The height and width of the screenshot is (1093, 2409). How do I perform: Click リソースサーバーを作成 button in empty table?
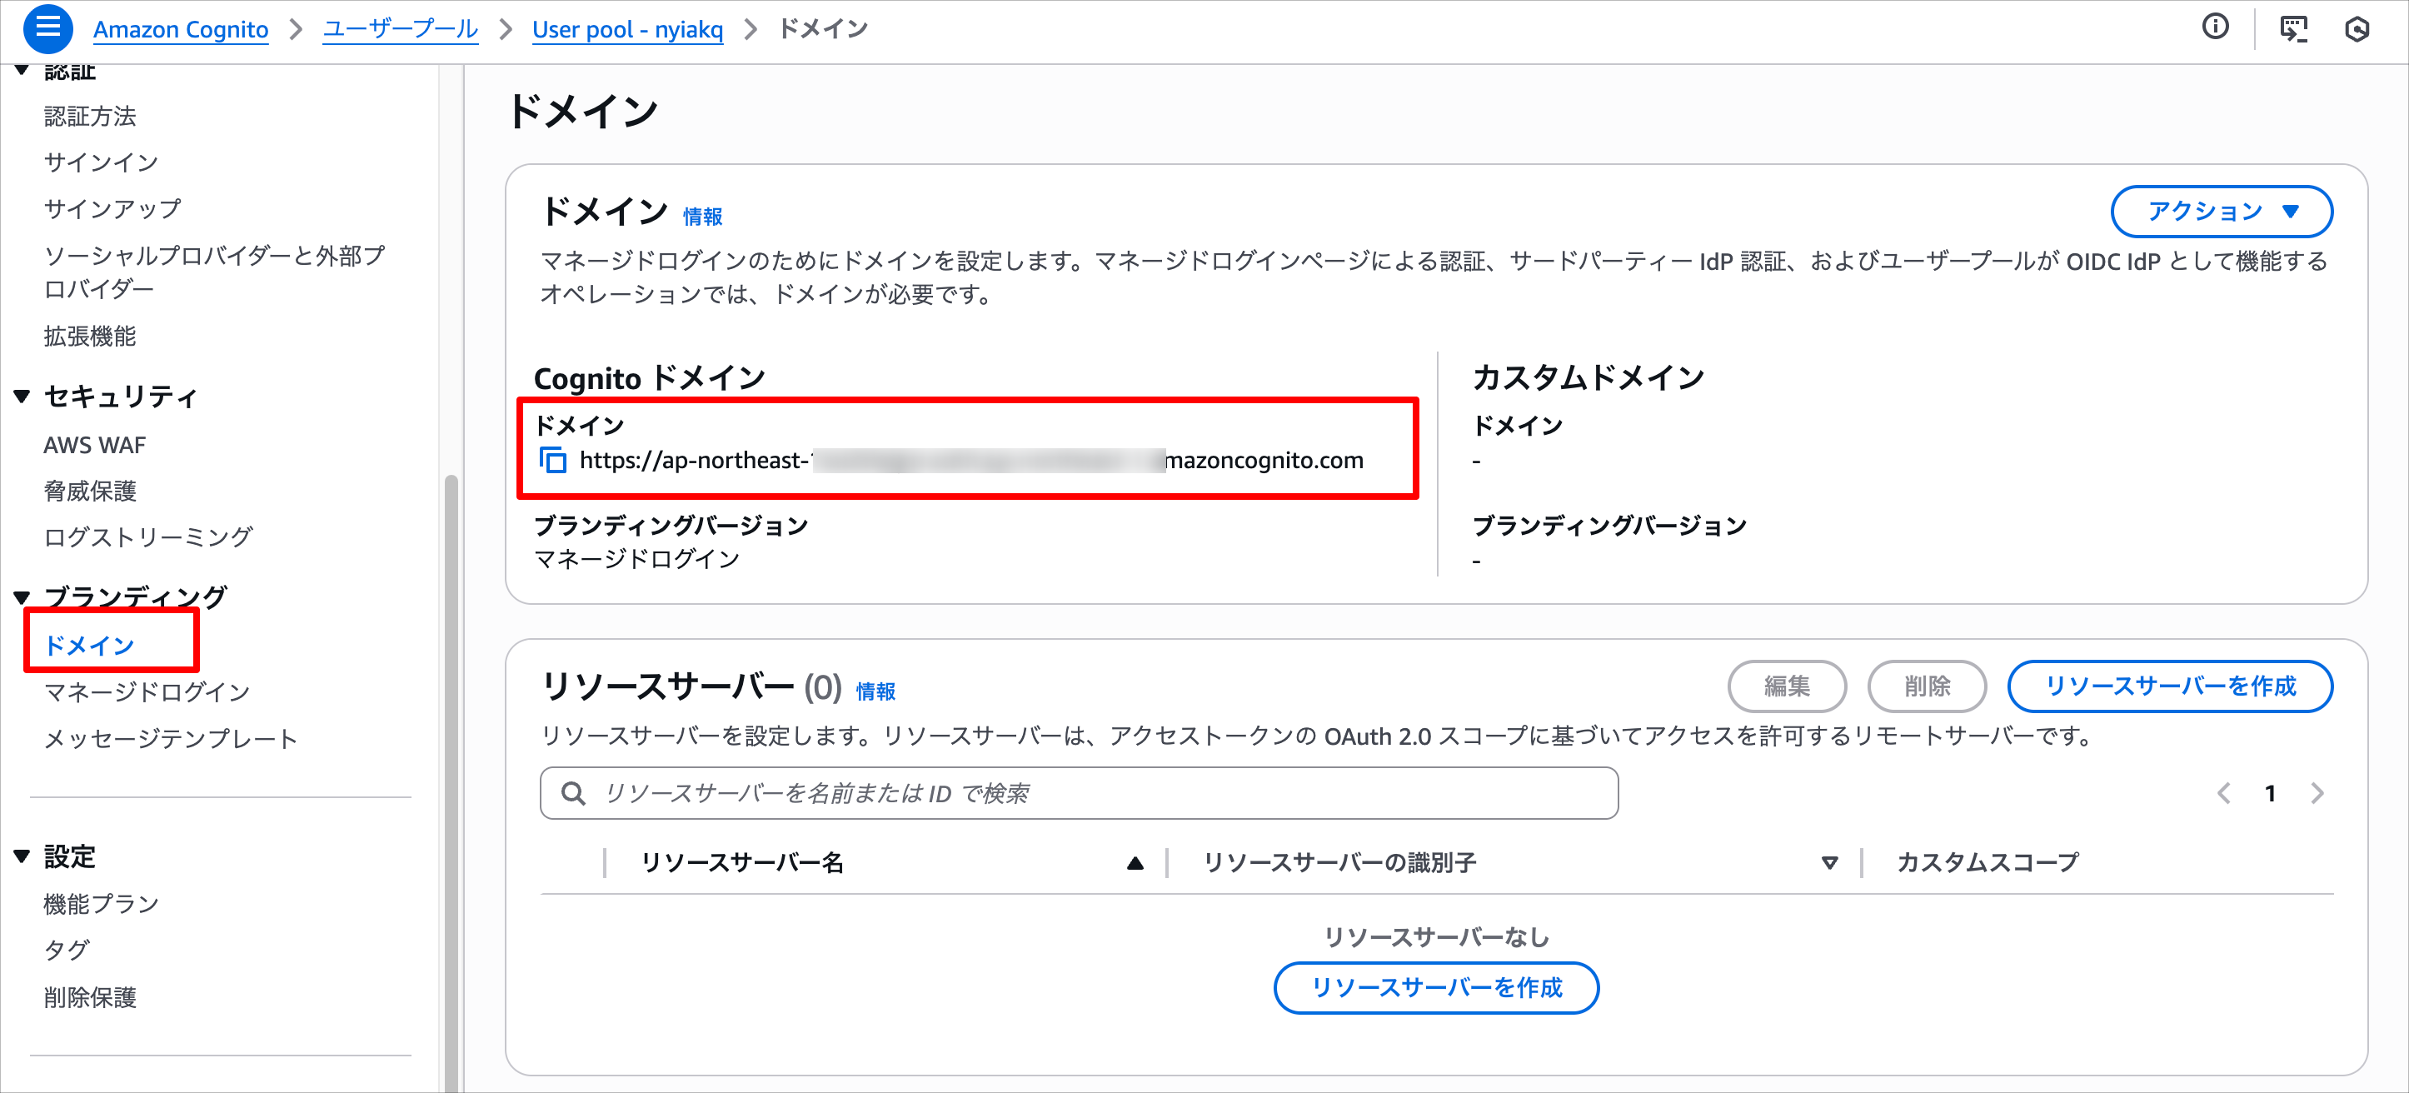[1436, 987]
